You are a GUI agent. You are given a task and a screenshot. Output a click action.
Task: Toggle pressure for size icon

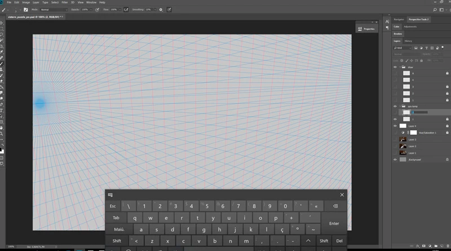[x=169, y=10]
